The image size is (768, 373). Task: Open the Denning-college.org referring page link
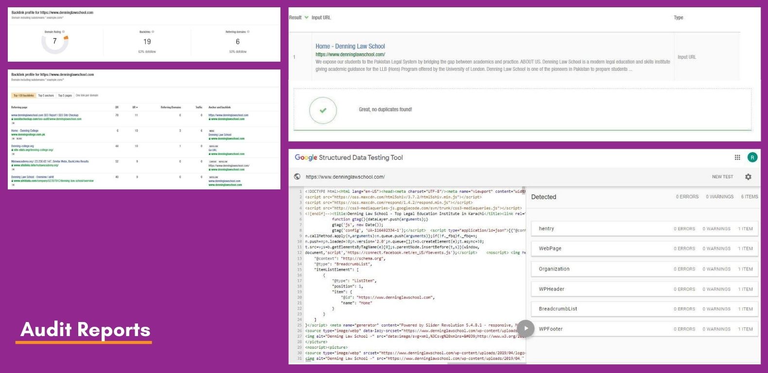tap(22, 146)
